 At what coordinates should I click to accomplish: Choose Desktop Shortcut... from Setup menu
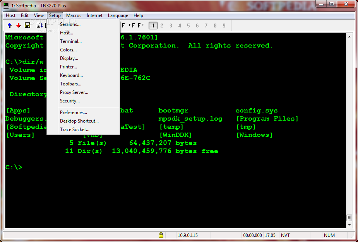(83, 121)
